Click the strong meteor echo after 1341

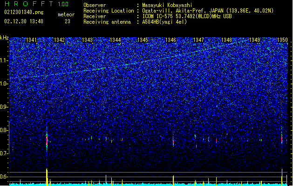pyautogui.click(x=47, y=140)
